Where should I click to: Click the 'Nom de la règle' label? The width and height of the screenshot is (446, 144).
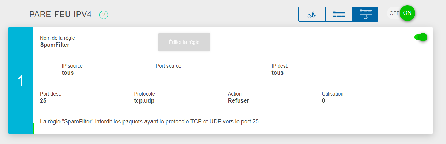(57, 38)
